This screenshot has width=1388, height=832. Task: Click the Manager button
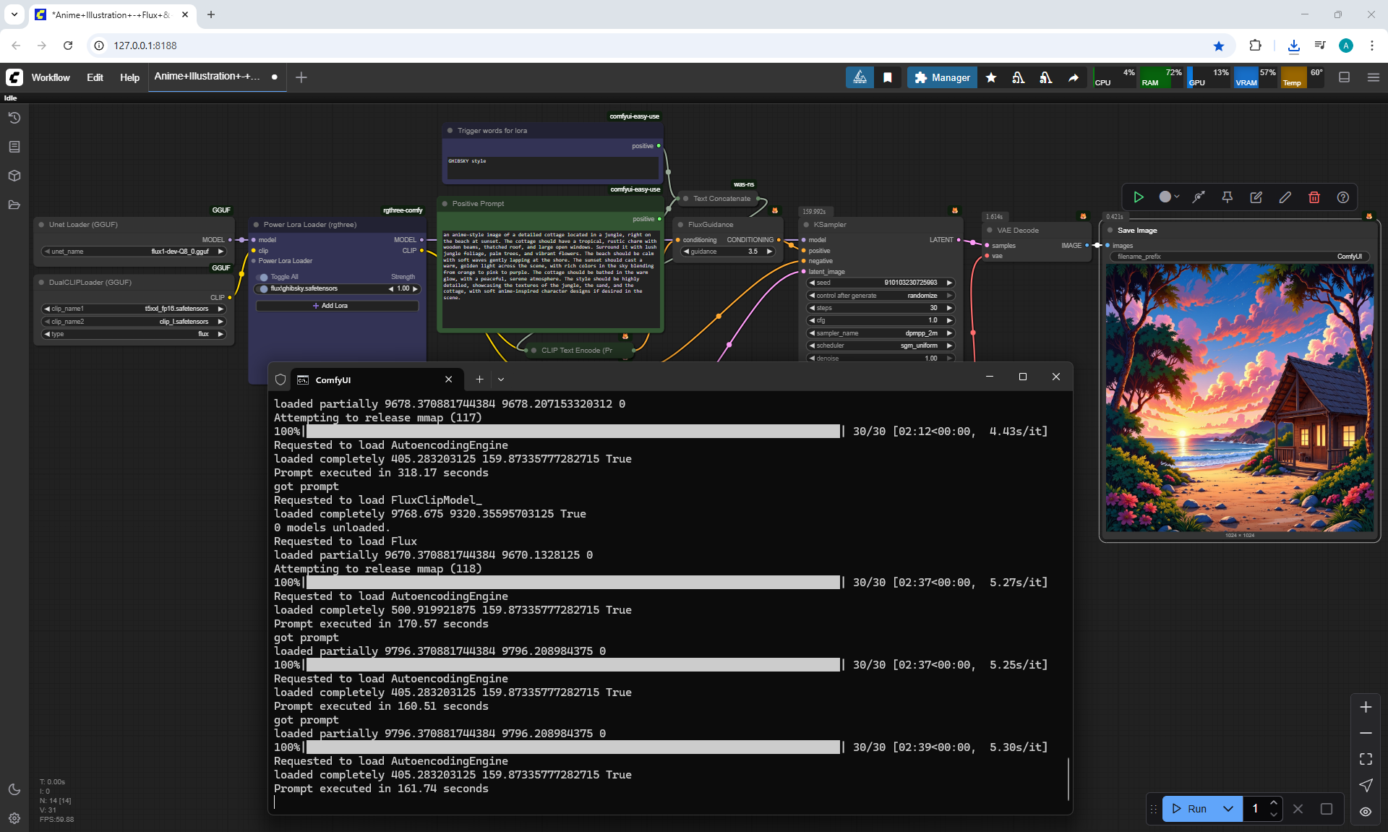point(942,77)
